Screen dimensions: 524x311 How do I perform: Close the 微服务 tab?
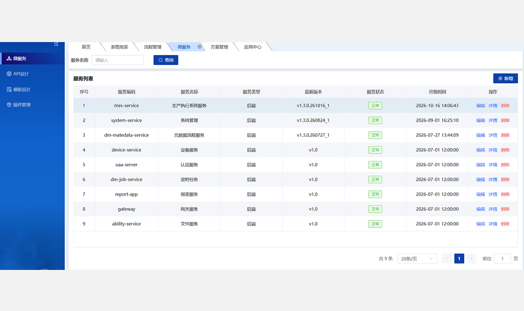point(199,47)
